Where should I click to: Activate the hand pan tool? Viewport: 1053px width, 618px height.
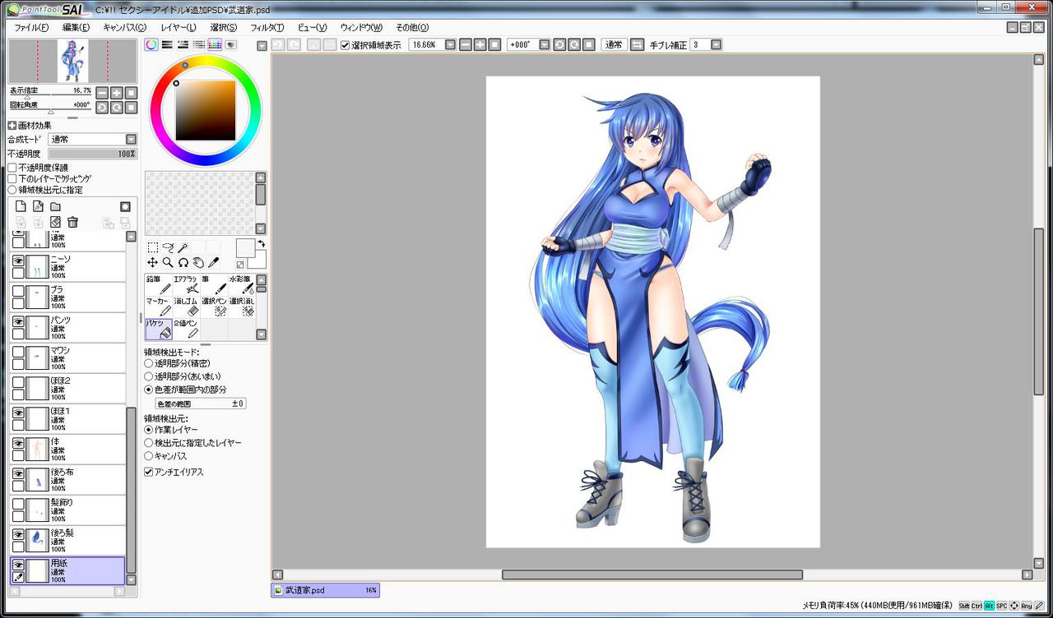[198, 262]
